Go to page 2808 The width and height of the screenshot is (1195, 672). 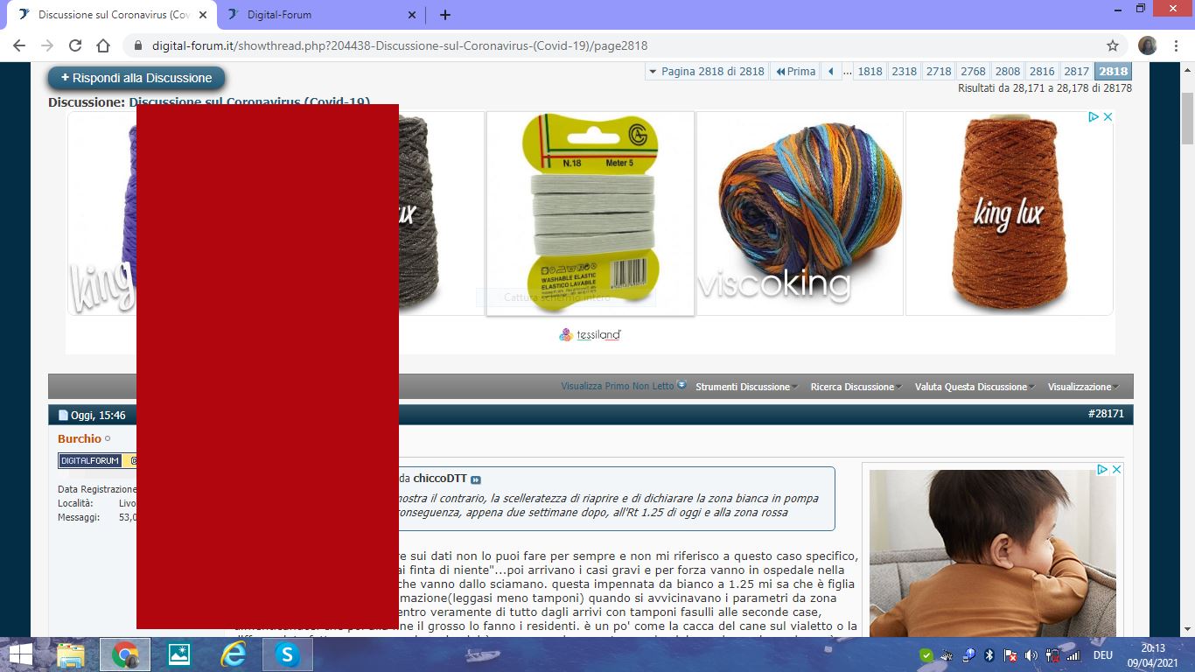(x=1008, y=72)
